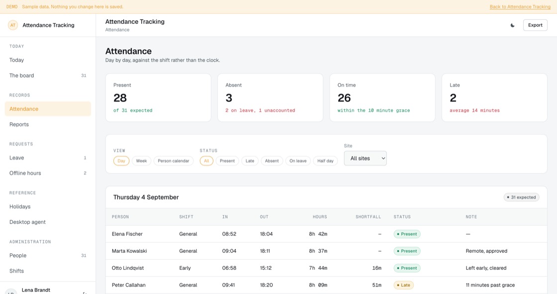Click the AT logo badge in the sidebar
Screen dimensions: 557x294
pos(13,25)
